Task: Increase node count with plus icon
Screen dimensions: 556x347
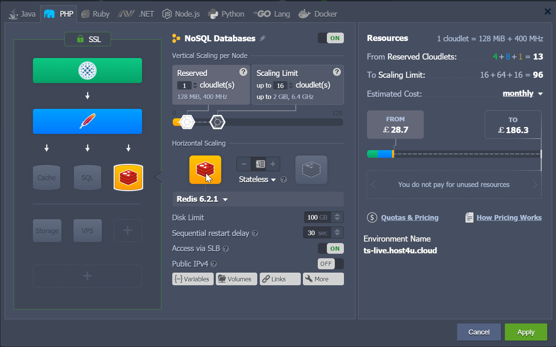Action: tap(273, 164)
